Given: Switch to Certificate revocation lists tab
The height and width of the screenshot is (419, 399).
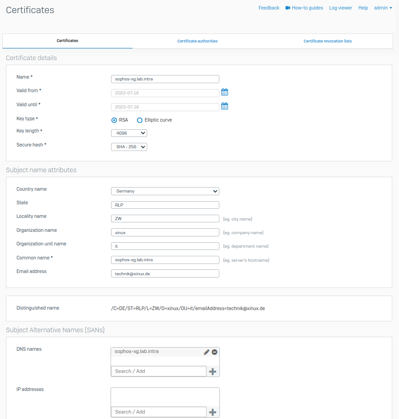Looking at the screenshot, I should point(327,41).
